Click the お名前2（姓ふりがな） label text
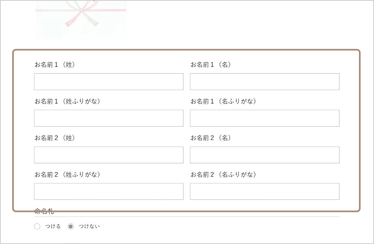The width and height of the screenshot is (374, 244). click(x=67, y=174)
